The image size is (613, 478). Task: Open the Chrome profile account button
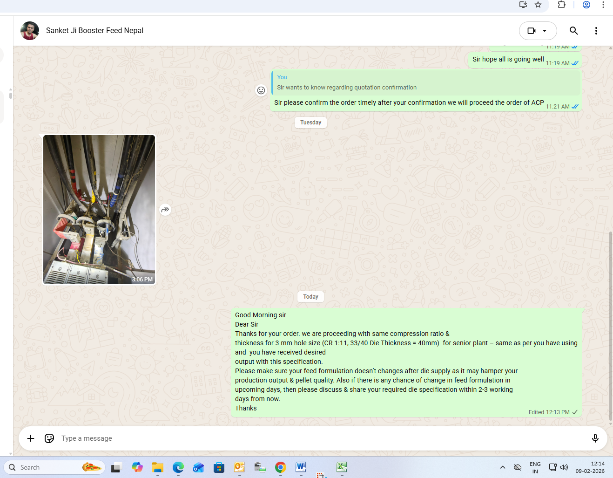tap(586, 5)
